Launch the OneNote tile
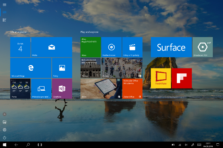 point(62,89)
